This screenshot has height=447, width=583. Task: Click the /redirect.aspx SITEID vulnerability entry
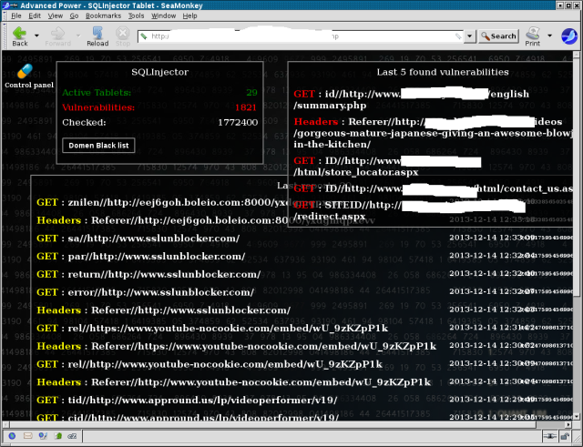(x=409, y=210)
